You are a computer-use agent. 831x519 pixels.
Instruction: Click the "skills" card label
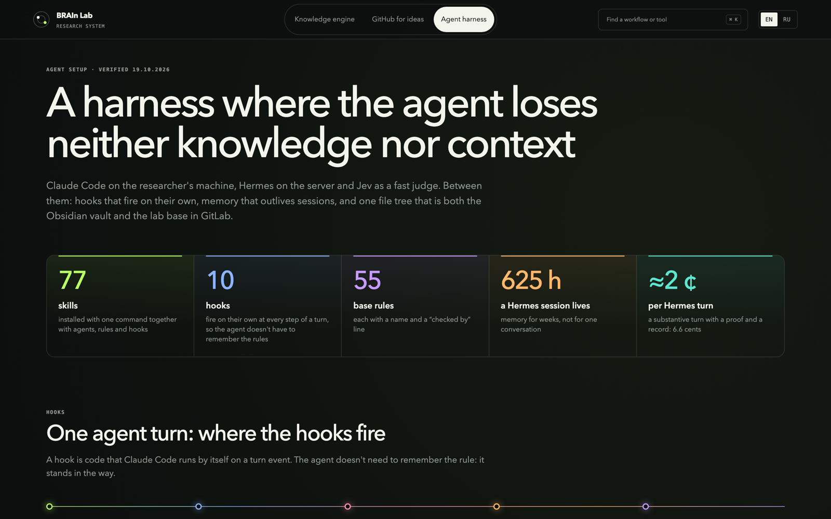click(x=68, y=306)
